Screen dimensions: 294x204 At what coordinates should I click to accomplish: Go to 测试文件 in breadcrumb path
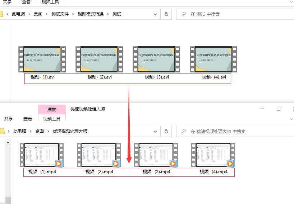(x=60, y=14)
